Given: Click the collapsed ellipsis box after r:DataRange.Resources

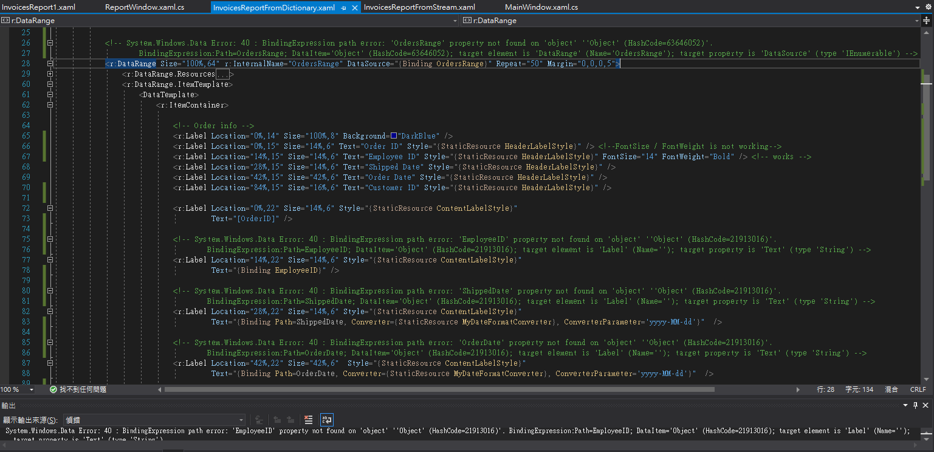Looking at the screenshot, I should (222, 74).
